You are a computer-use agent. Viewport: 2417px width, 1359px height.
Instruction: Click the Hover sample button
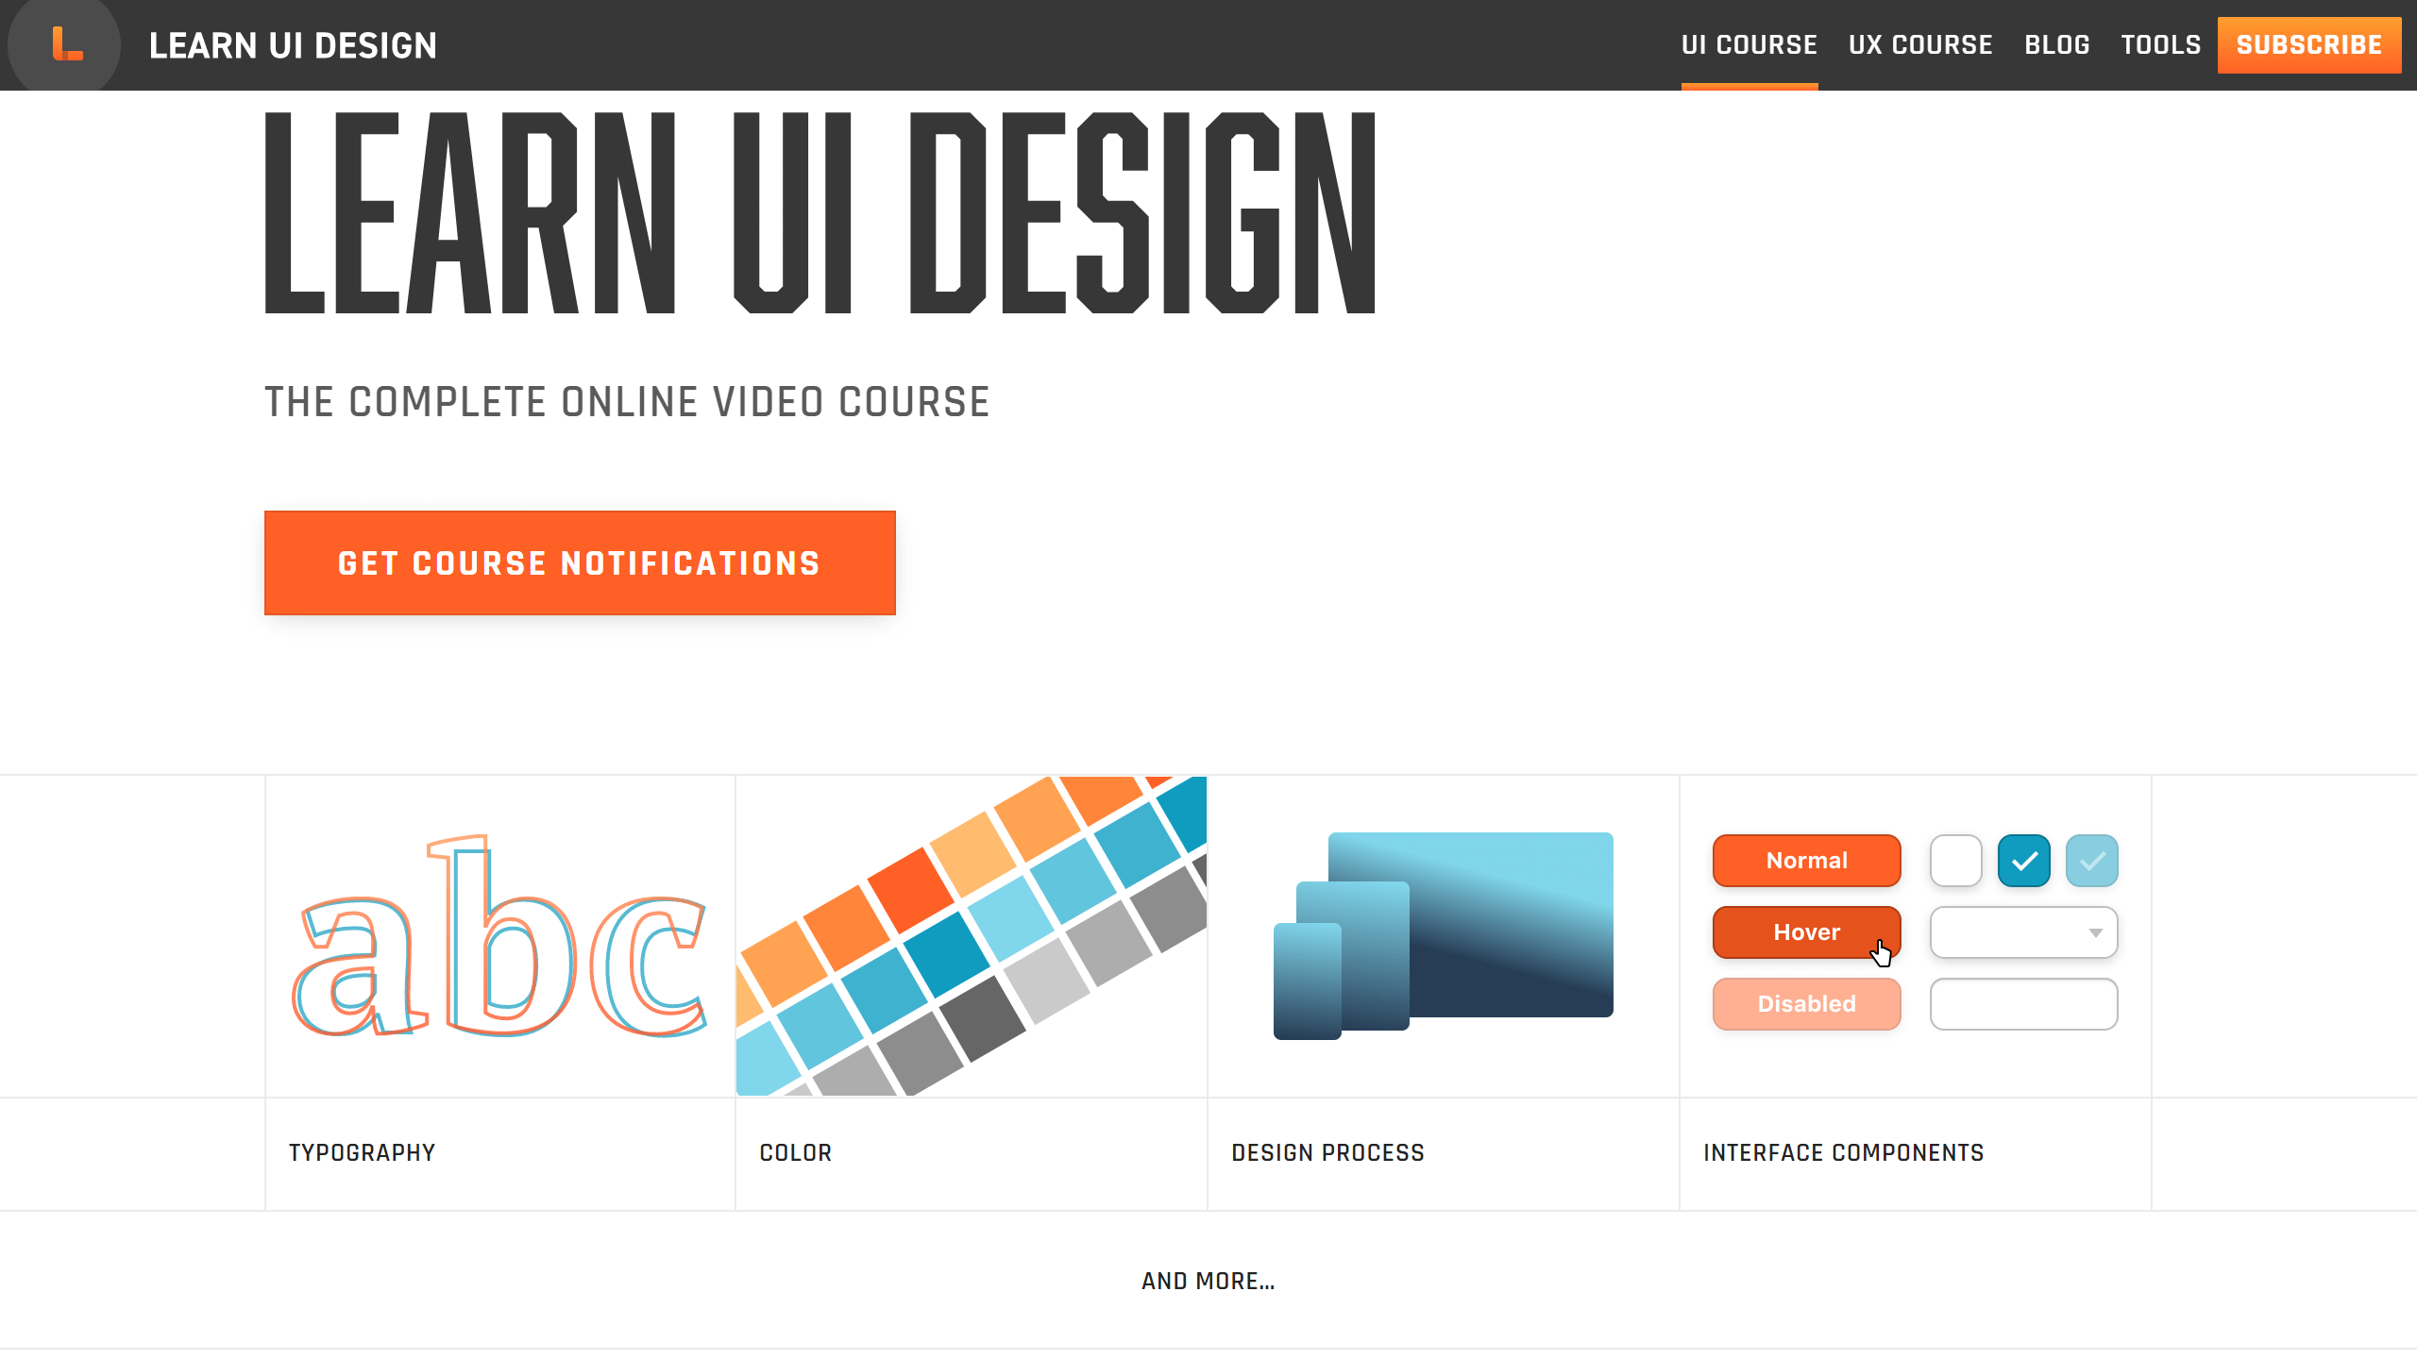[x=1807, y=932]
